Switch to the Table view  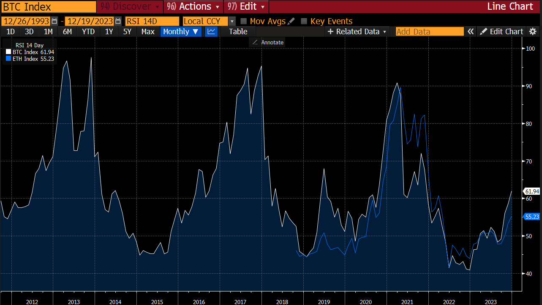238,32
